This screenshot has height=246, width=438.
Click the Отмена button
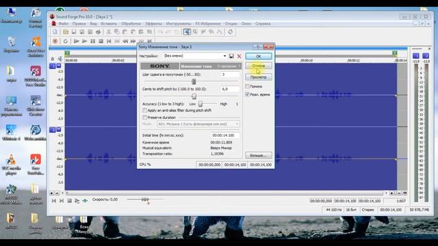[259, 66]
